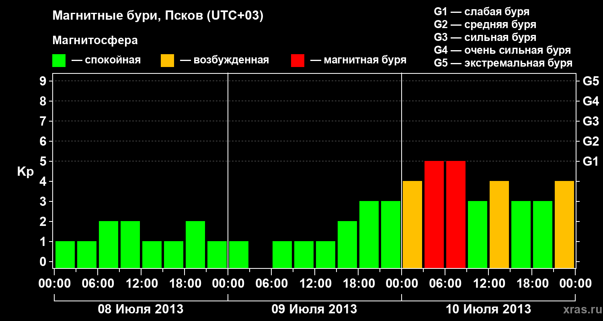Click the green Kp 3 bar starting 21:00 on 9 July
This screenshot has width=603, height=321.
click(391, 234)
